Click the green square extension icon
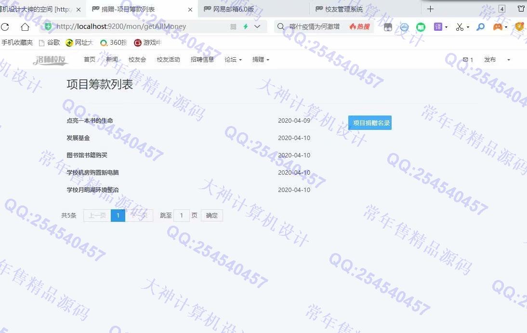This screenshot has height=333, width=527. [421, 27]
